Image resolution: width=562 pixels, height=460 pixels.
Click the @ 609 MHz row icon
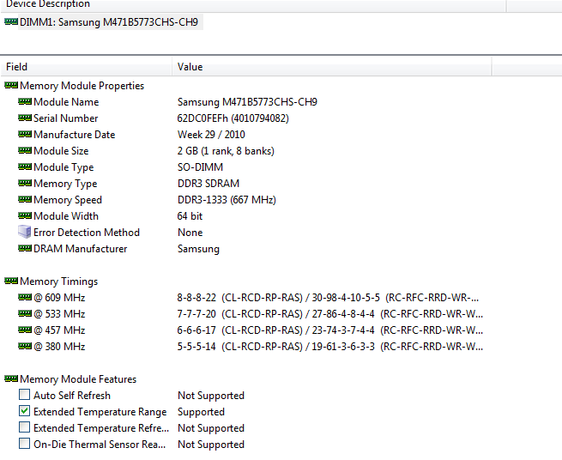click(x=25, y=297)
